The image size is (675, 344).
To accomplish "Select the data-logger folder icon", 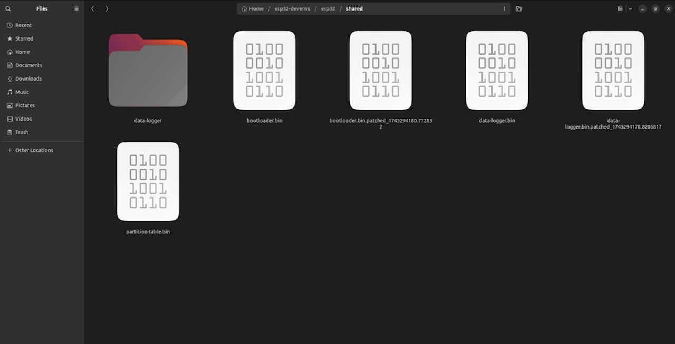I will 148,70.
